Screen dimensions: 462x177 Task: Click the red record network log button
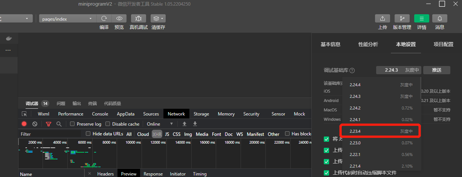pos(24,124)
